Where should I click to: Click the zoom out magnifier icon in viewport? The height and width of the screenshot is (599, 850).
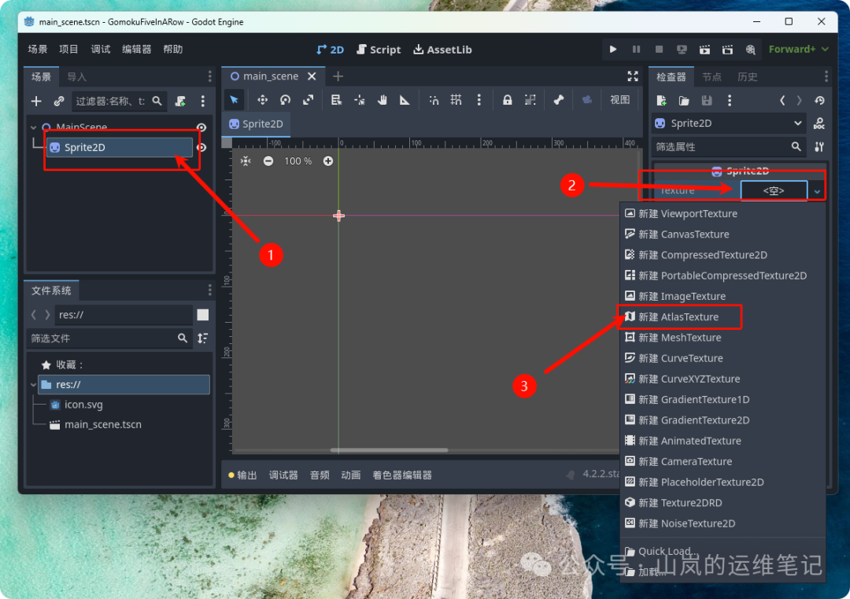tap(268, 161)
